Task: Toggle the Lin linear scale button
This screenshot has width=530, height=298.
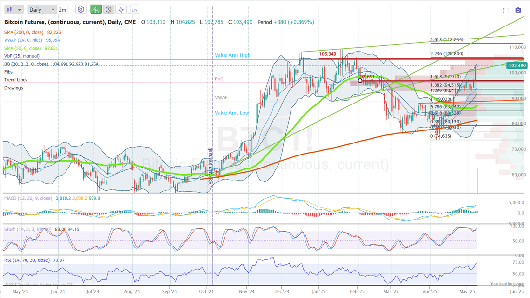Action: click(134, 10)
